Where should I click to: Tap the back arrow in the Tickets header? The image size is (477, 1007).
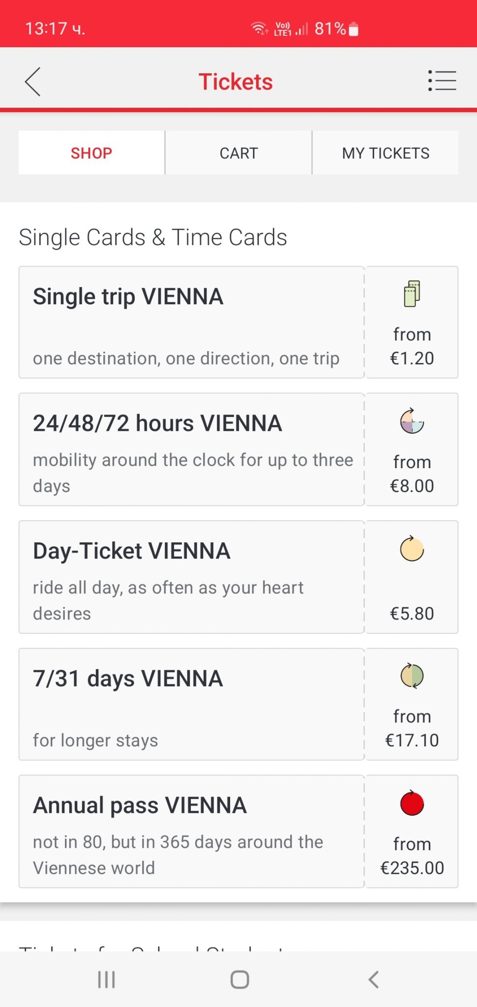coord(32,82)
